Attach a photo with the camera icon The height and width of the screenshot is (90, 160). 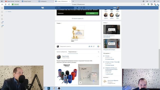89,46
